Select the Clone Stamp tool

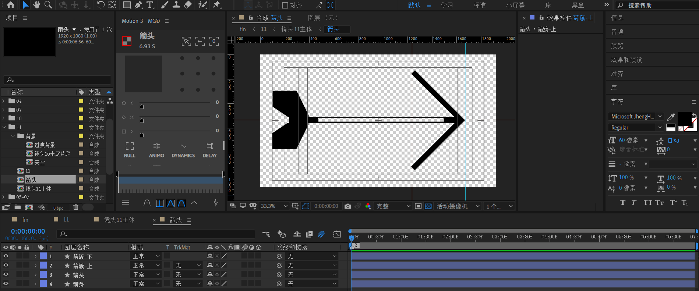click(176, 5)
